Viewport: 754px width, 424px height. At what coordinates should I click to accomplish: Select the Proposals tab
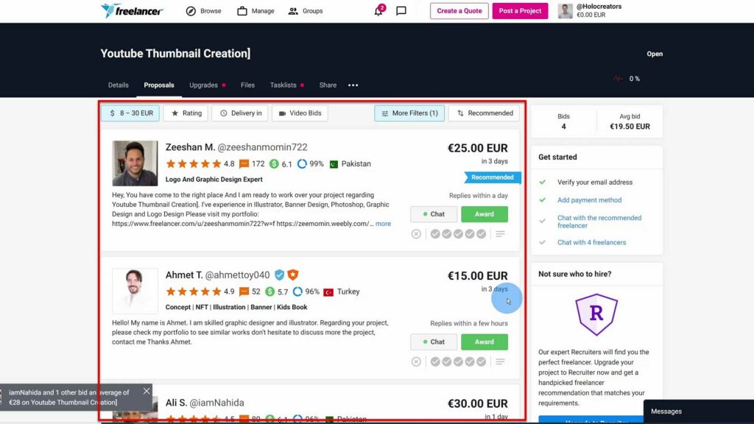pyautogui.click(x=159, y=85)
